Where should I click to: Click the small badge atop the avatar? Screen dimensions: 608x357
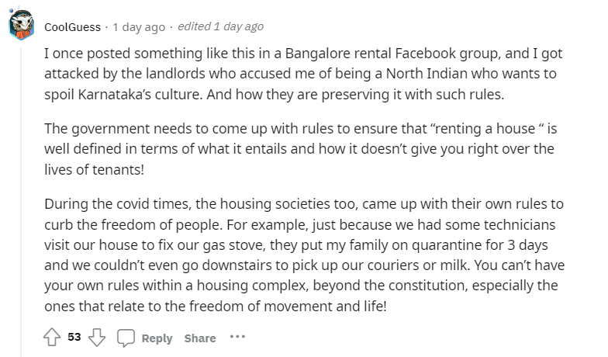click(x=12, y=9)
